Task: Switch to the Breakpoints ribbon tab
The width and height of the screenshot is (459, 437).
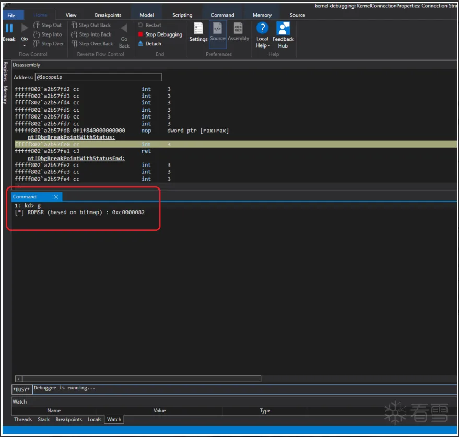Action: (x=108, y=15)
